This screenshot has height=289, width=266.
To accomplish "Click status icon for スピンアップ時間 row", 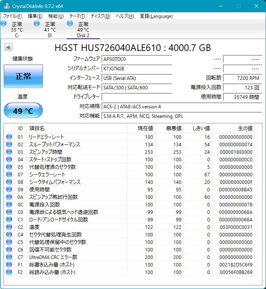I will [x=9, y=152].
